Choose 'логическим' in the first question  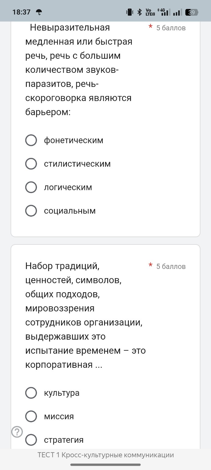coord(31,187)
